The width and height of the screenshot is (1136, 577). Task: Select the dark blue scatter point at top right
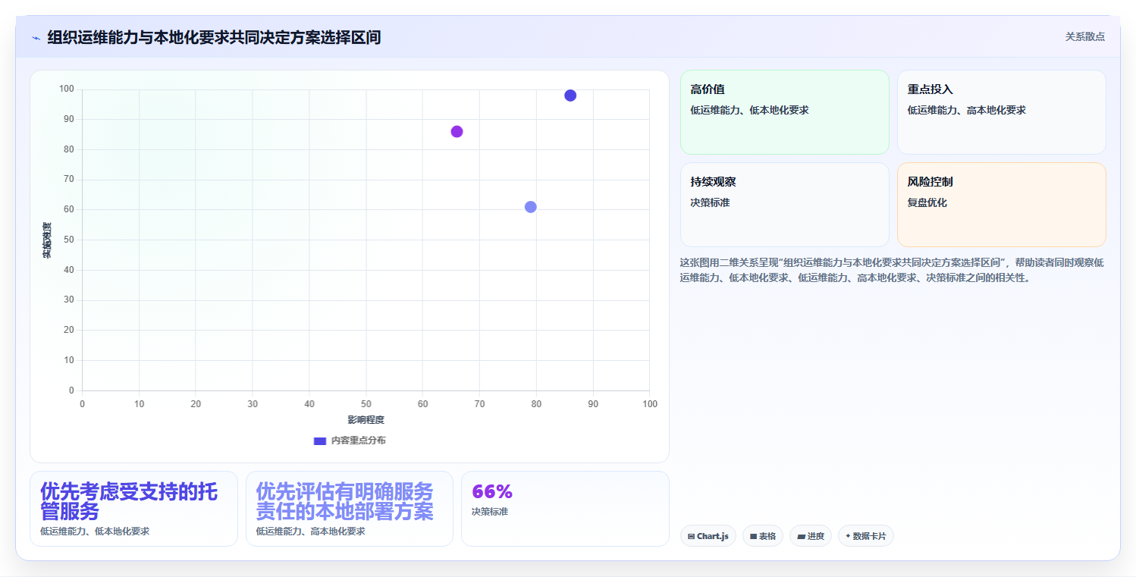coord(570,96)
